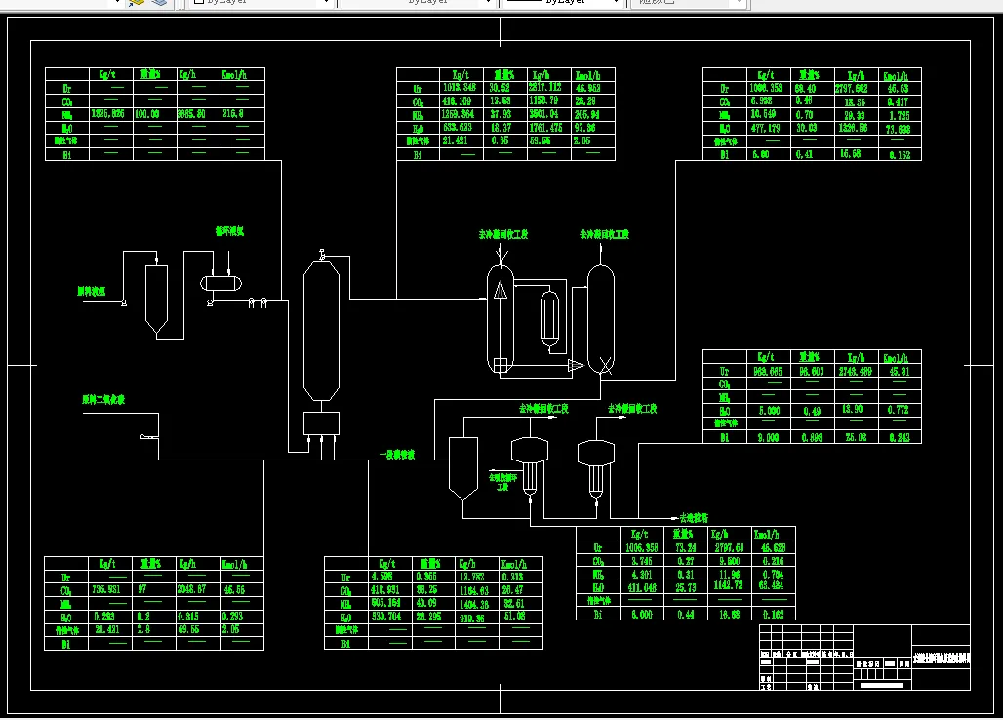Select the triangle symbol inside the separator column

click(501, 291)
